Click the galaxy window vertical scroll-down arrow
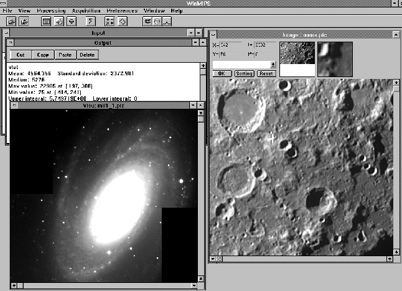 201,279
